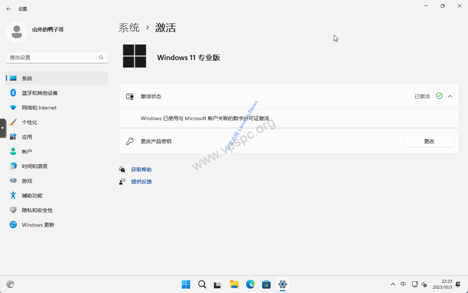The width and height of the screenshot is (468, 293).
Task: Open 应用 settings
Action: (57, 137)
